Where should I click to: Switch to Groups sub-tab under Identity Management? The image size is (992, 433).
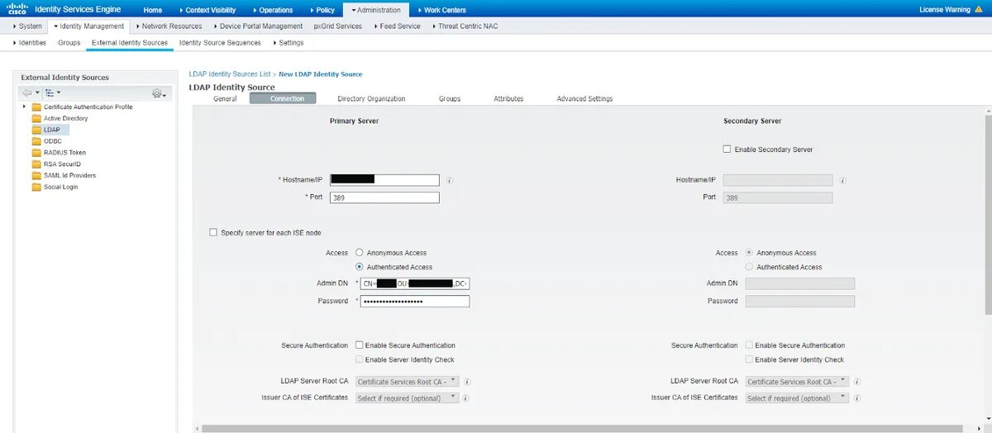(x=69, y=43)
